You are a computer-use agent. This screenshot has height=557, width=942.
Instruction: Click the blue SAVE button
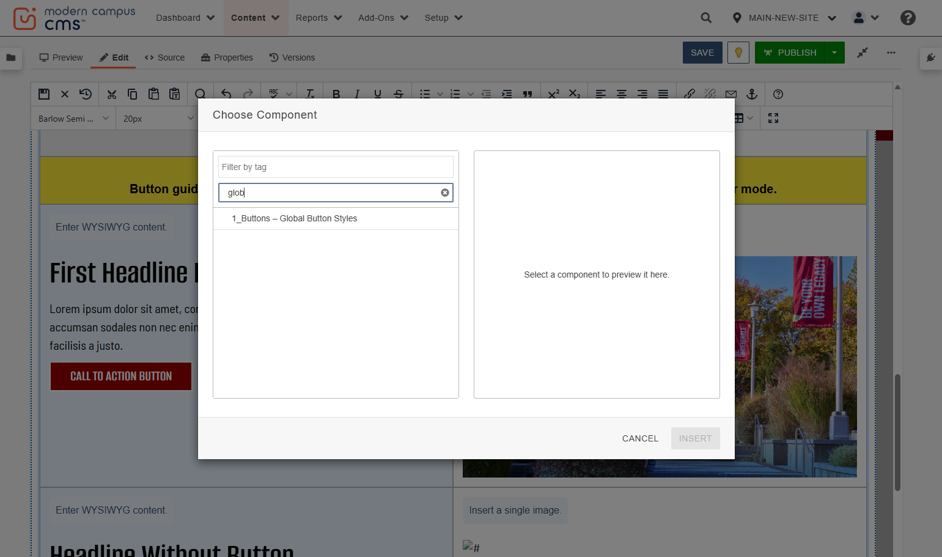click(x=702, y=53)
